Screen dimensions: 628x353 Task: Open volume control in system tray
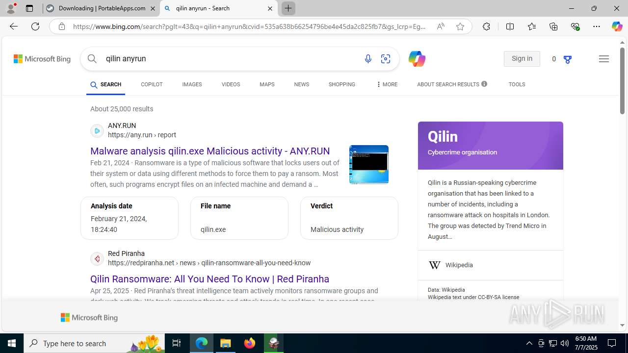point(565,343)
